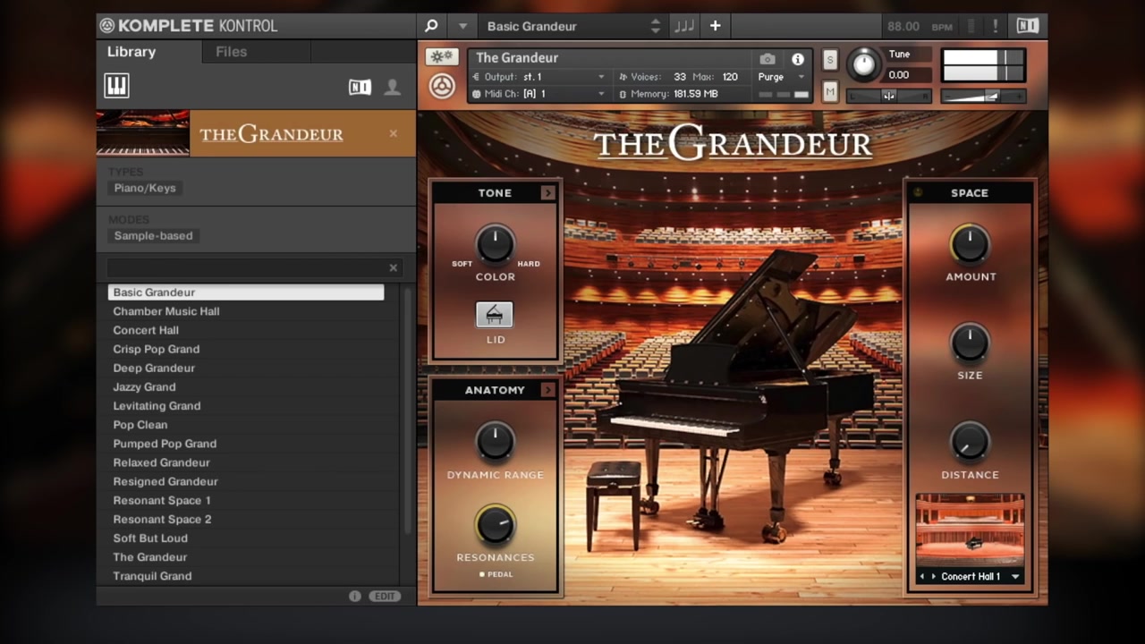Image resolution: width=1145 pixels, height=644 pixels.
Task: Click the EDIT button below preset list
Action: click(x=386, y=596)
